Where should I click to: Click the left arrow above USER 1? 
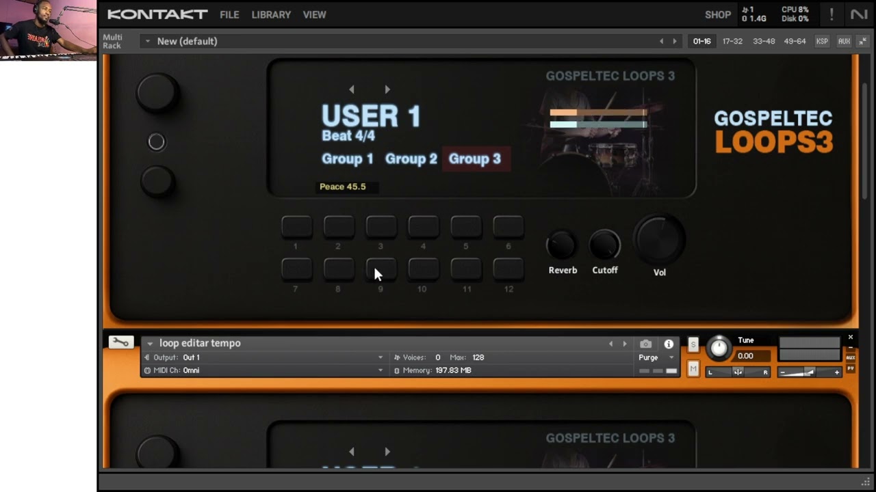point(352,90)
